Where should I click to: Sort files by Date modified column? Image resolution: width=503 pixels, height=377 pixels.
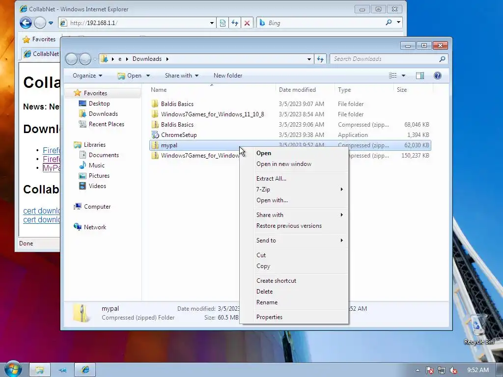305,90
